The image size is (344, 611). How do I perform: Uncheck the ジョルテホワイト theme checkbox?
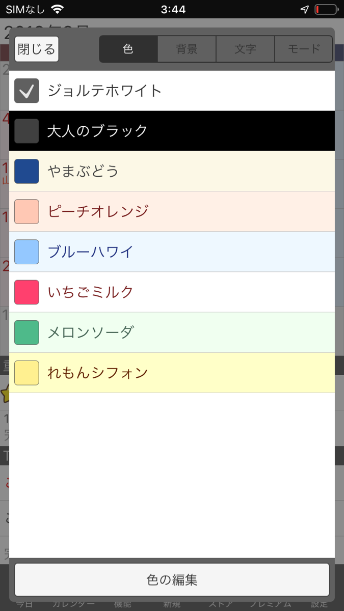(x=26, y=91)
